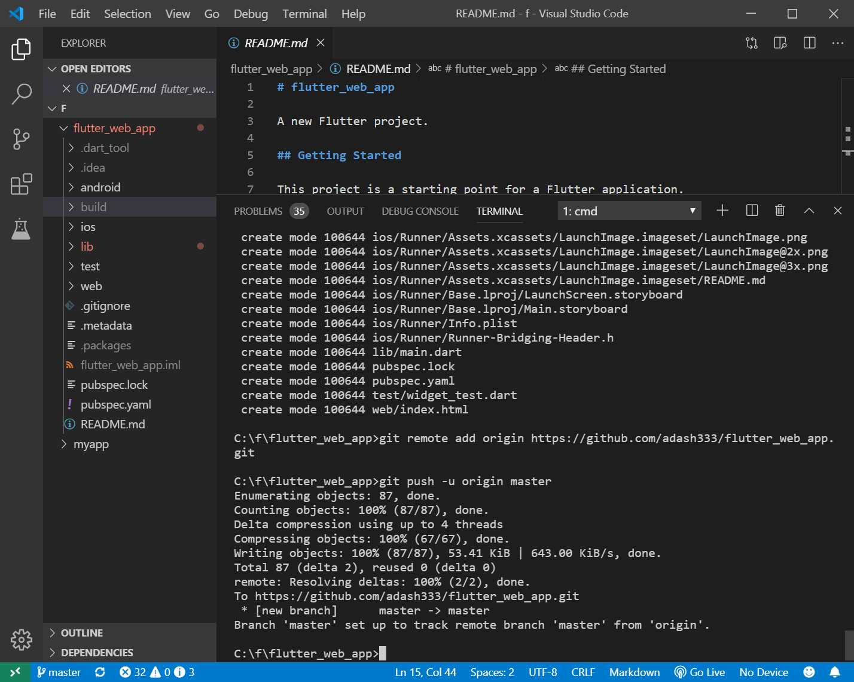The width and height of the screenshot is (854, 682).
Task: Open the Extensions view icon
Action: click(x=22, y=184)
